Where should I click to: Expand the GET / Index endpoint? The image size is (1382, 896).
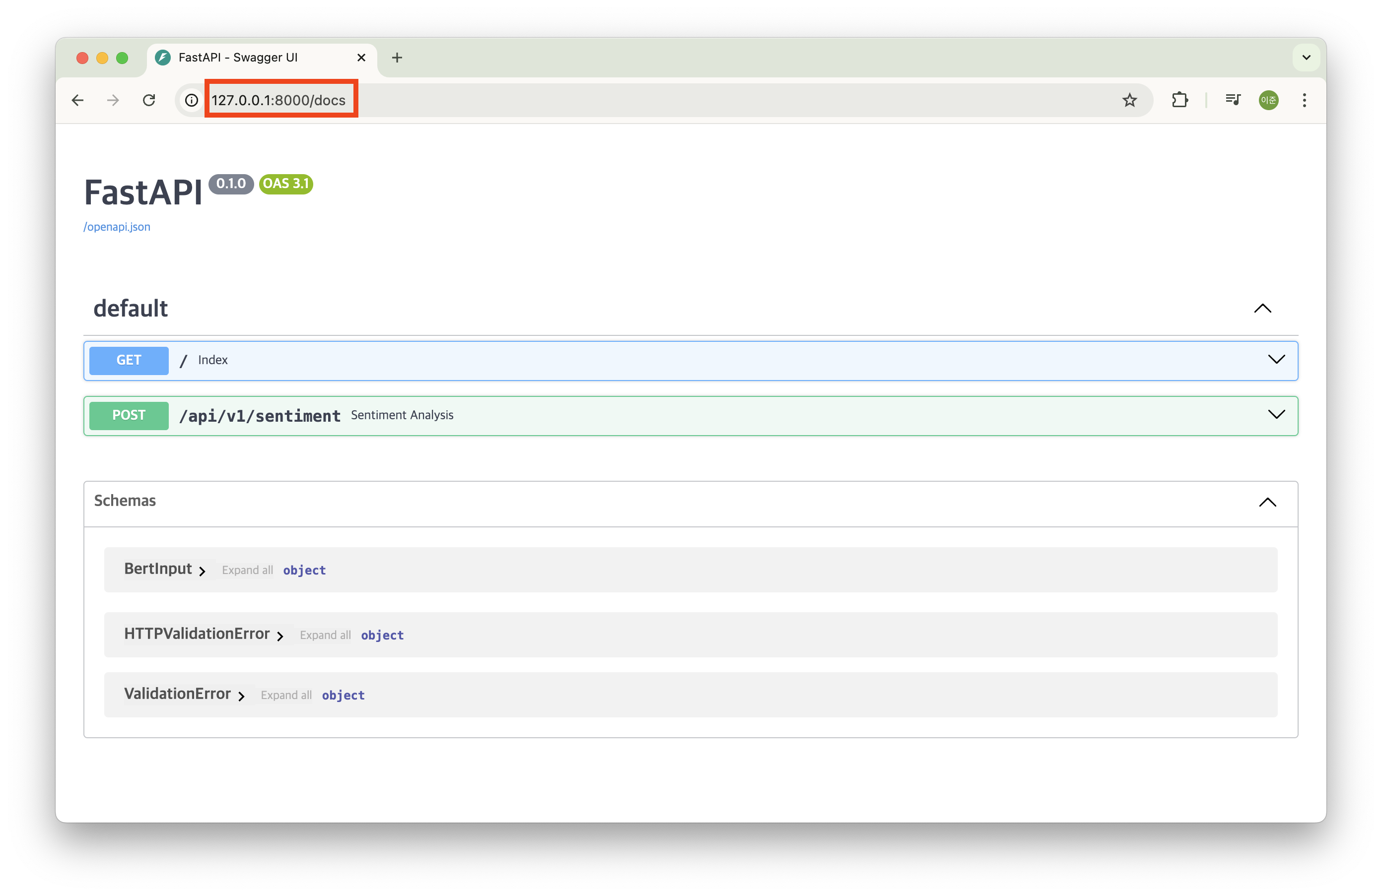(x=1276, y=360)
